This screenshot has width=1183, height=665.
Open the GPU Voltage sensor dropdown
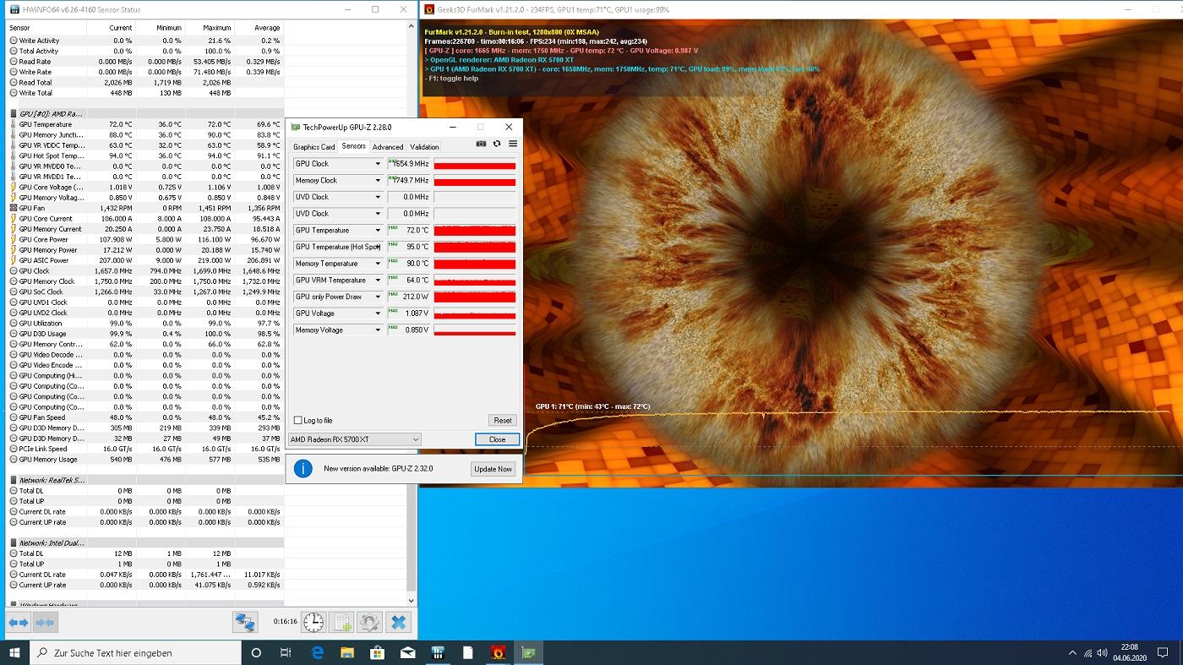pyautogui.click(x=378, y=313)
